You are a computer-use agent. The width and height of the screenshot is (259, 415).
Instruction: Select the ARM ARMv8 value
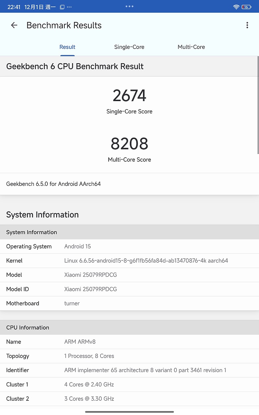click(x=80, y=342)
